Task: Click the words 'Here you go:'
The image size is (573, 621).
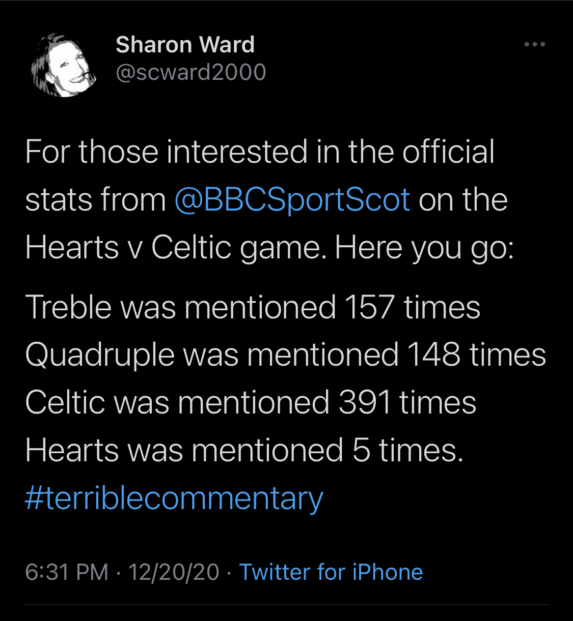Action: pos(424,248)
